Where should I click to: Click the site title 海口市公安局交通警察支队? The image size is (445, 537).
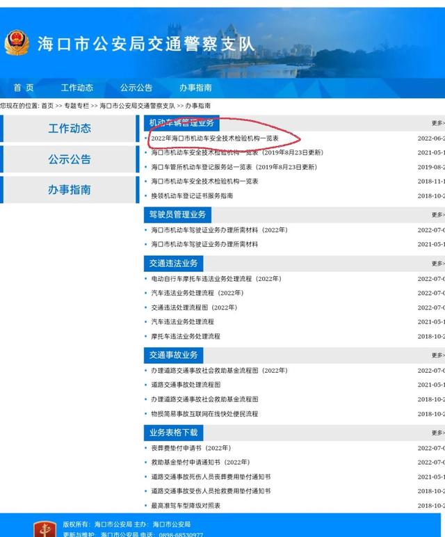click(146, 45)
